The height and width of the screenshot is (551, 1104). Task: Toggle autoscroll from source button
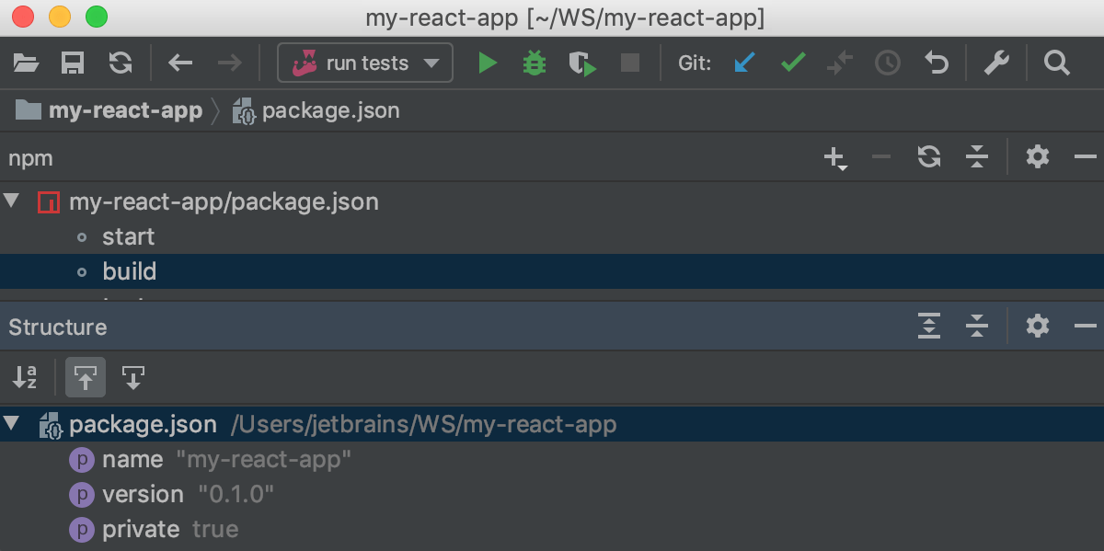(x=133, y=377)
